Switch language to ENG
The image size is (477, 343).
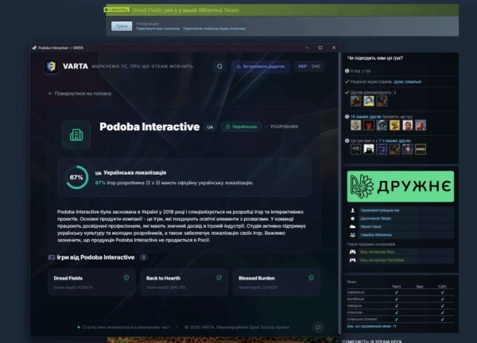tap(316, 66)
